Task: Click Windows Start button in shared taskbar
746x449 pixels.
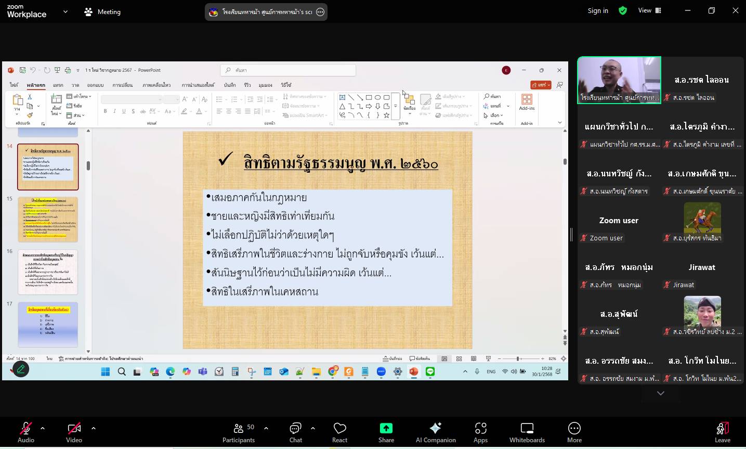Action: click(x=106, y=371)
